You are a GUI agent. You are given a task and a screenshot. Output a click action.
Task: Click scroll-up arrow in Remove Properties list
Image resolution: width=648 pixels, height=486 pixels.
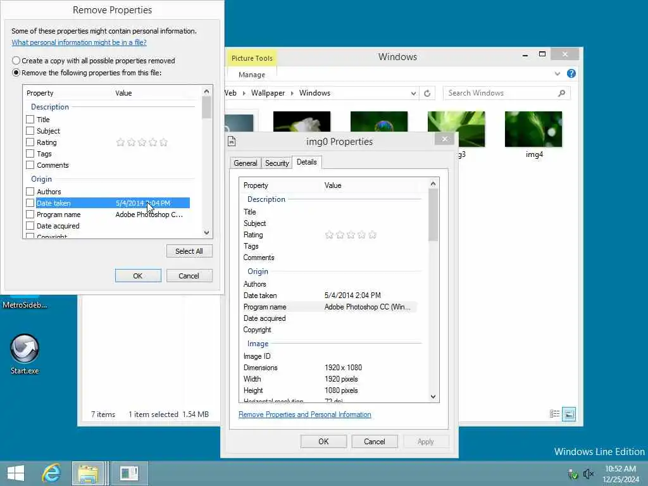(207, 91)
